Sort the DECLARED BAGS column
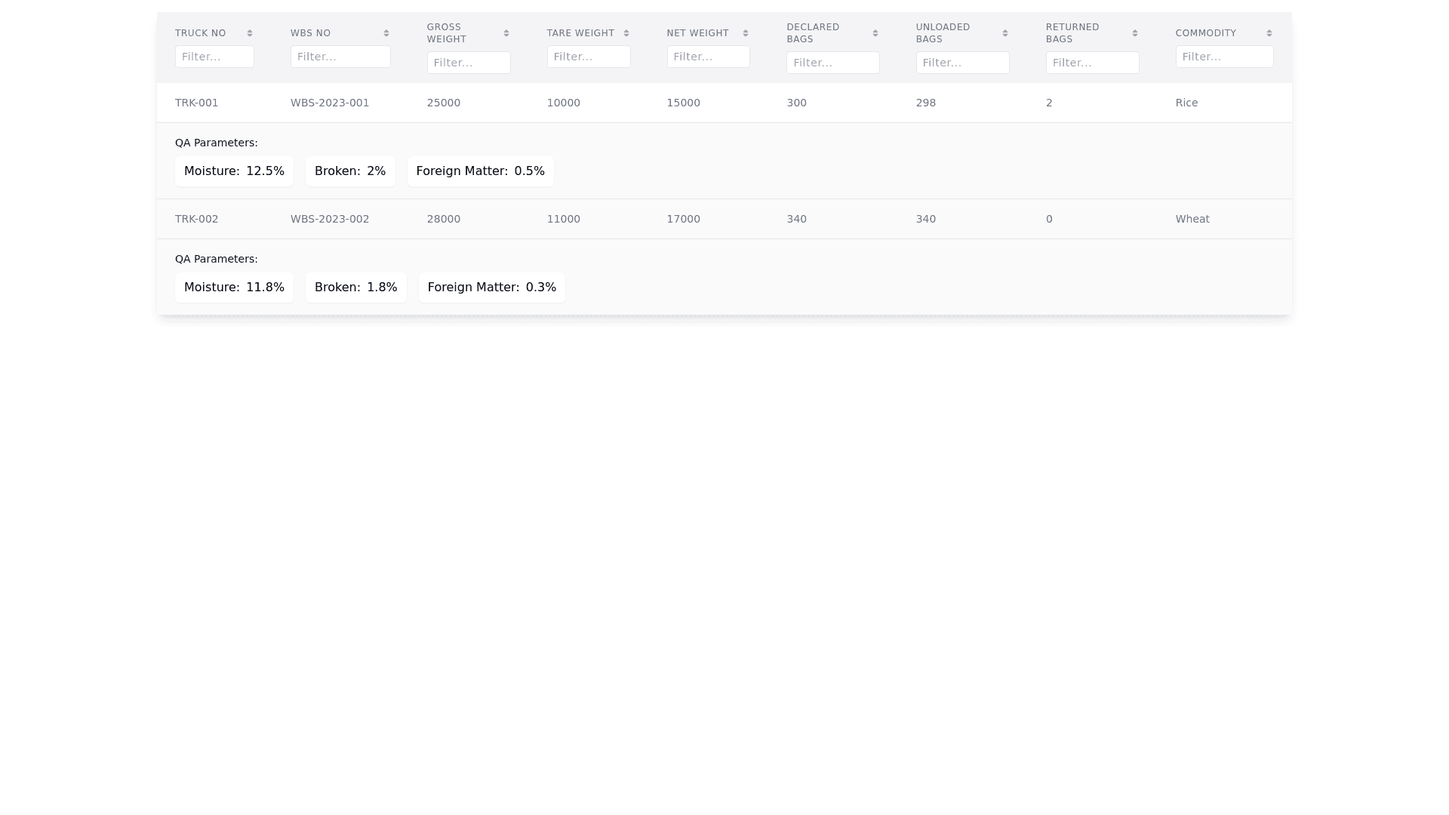The height and width of the screenshot is (815, 1449). tap(875, 33)
